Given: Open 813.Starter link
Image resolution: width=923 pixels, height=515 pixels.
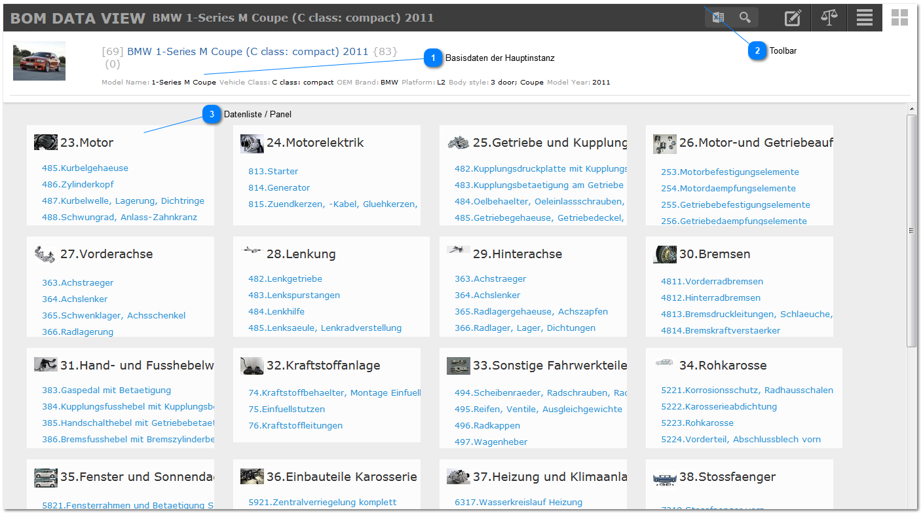Looking at the screenshot, I should 273,172.
